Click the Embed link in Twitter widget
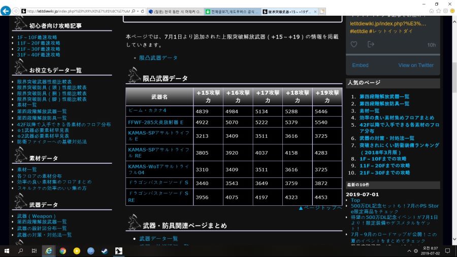Screen dimensions: 457x257 click(x=360, y=65)
